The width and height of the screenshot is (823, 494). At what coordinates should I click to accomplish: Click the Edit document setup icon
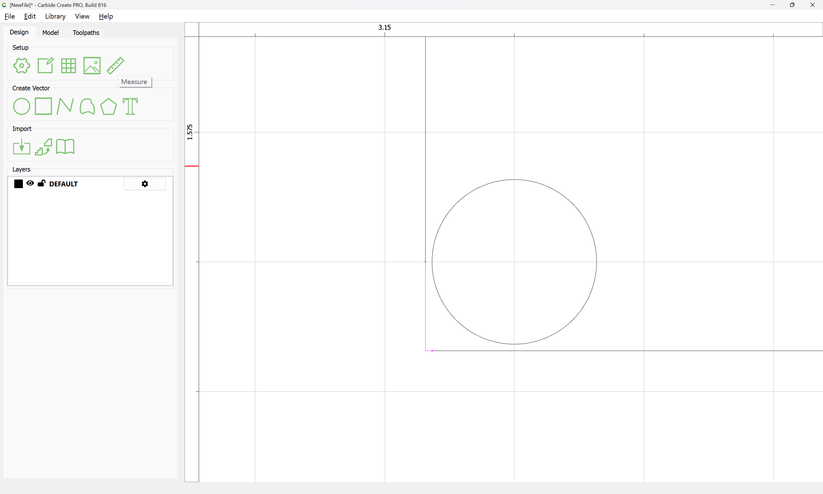[x=45, y=65]
